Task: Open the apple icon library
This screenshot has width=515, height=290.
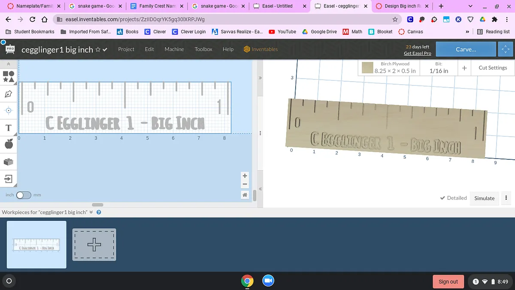Action: (9, 144)
